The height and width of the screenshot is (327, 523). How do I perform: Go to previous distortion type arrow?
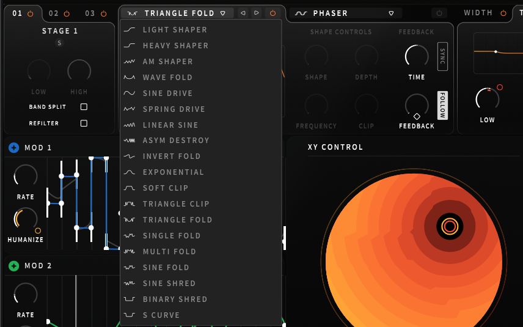(x=243, y=13)
